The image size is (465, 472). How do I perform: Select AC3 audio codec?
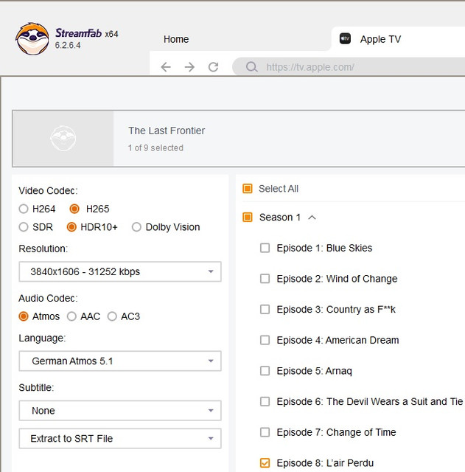coord(112,316)
